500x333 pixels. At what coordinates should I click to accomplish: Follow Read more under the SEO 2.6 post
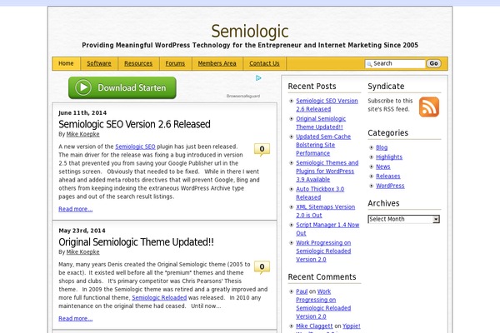(75, 209)
